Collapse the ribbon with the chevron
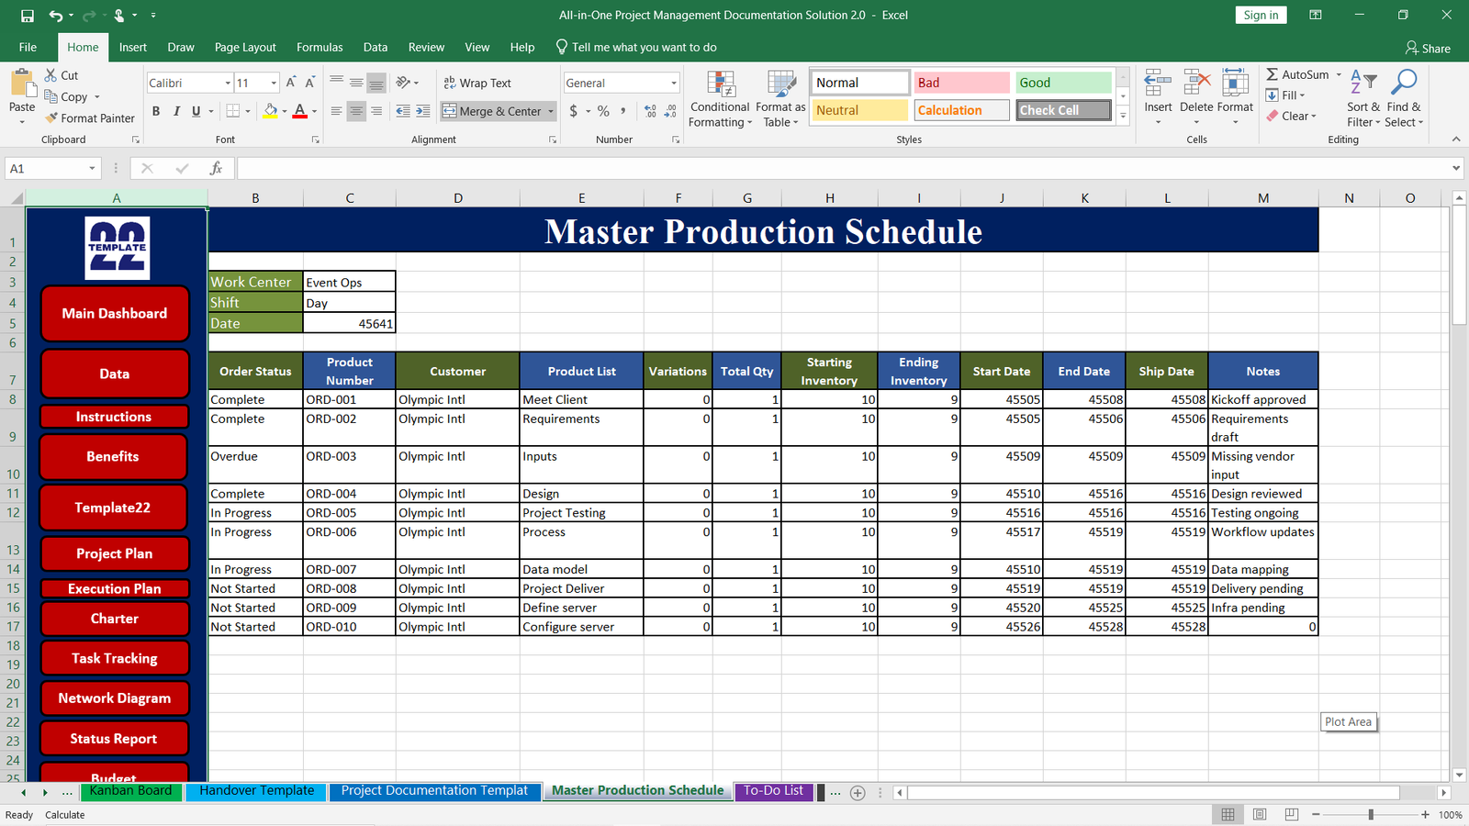 click(x=1456, y=140)
